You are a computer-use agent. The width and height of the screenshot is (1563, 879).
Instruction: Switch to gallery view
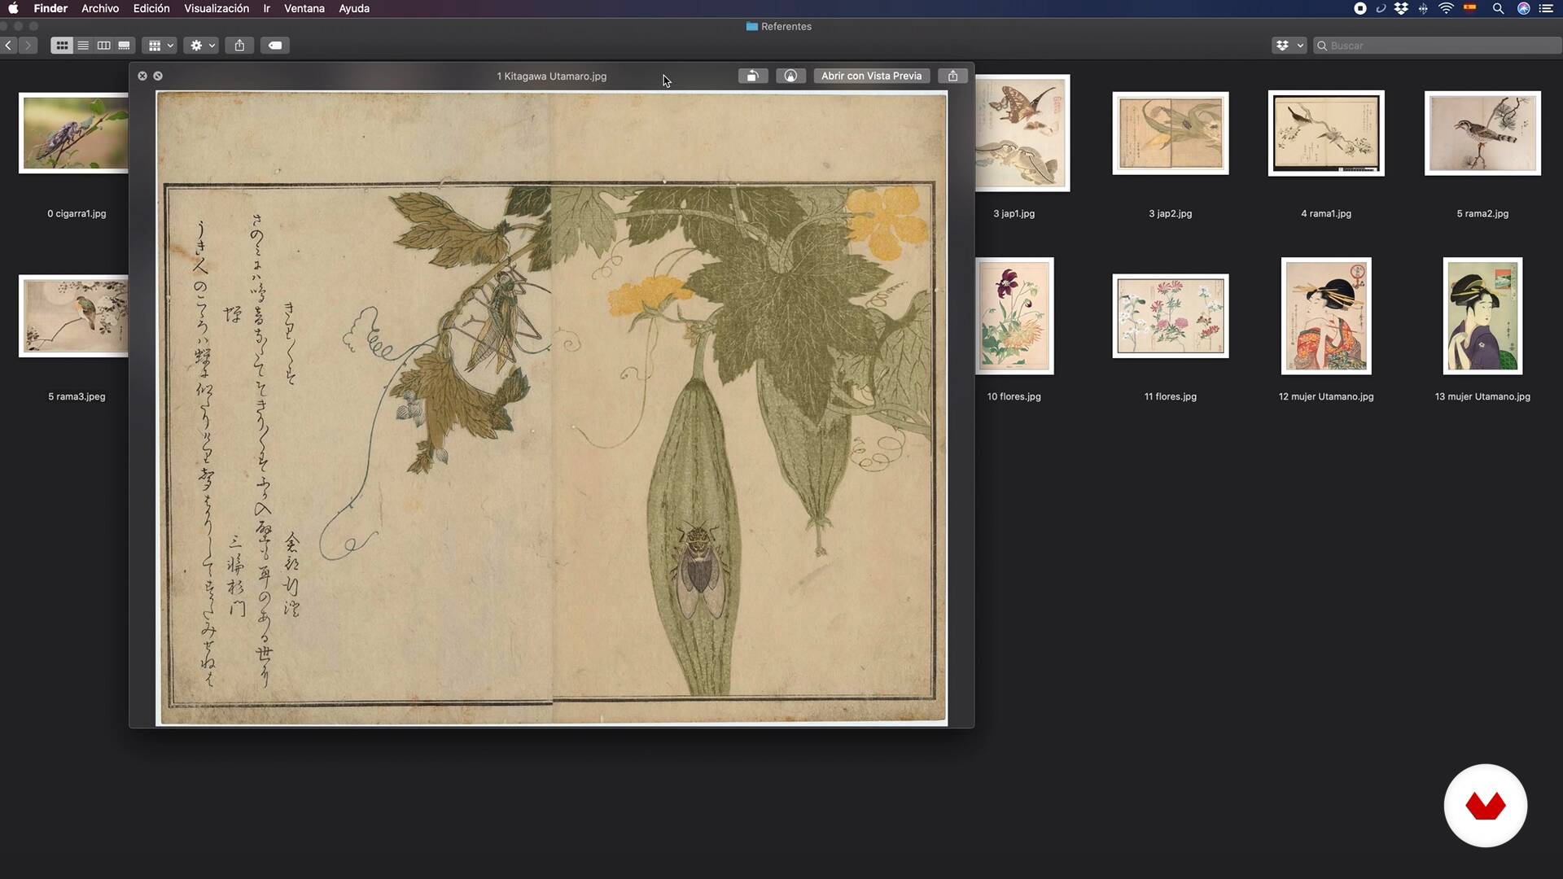click(124, 46)
